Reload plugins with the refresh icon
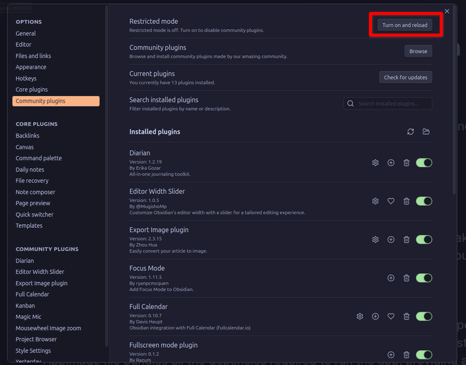The width and height of the screenshot is (466, 365). tap(411, 132)
